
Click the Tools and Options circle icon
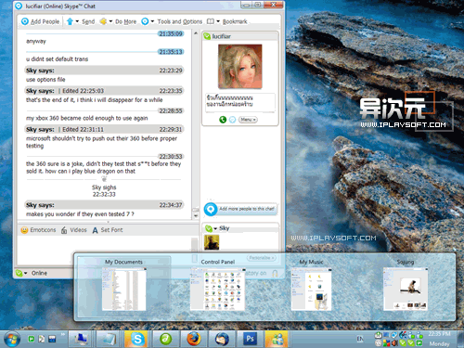click(x=145, y=21)
